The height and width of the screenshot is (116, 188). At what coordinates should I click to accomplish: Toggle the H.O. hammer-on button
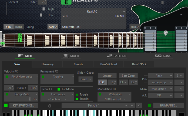(x=102, y=82)
